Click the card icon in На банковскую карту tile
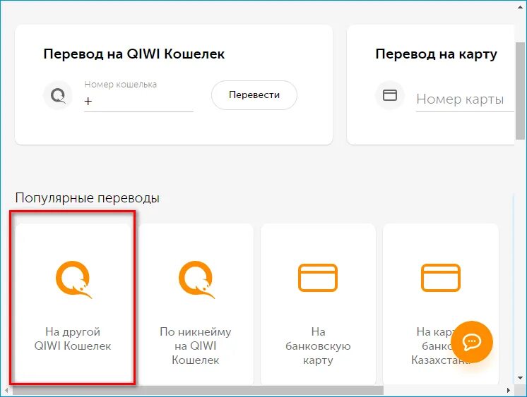The height and width of the screenshot is (397, 527). coord(318,278)
